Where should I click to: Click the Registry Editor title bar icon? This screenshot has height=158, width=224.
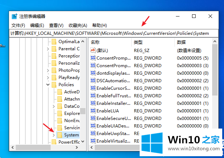(14, 17)
